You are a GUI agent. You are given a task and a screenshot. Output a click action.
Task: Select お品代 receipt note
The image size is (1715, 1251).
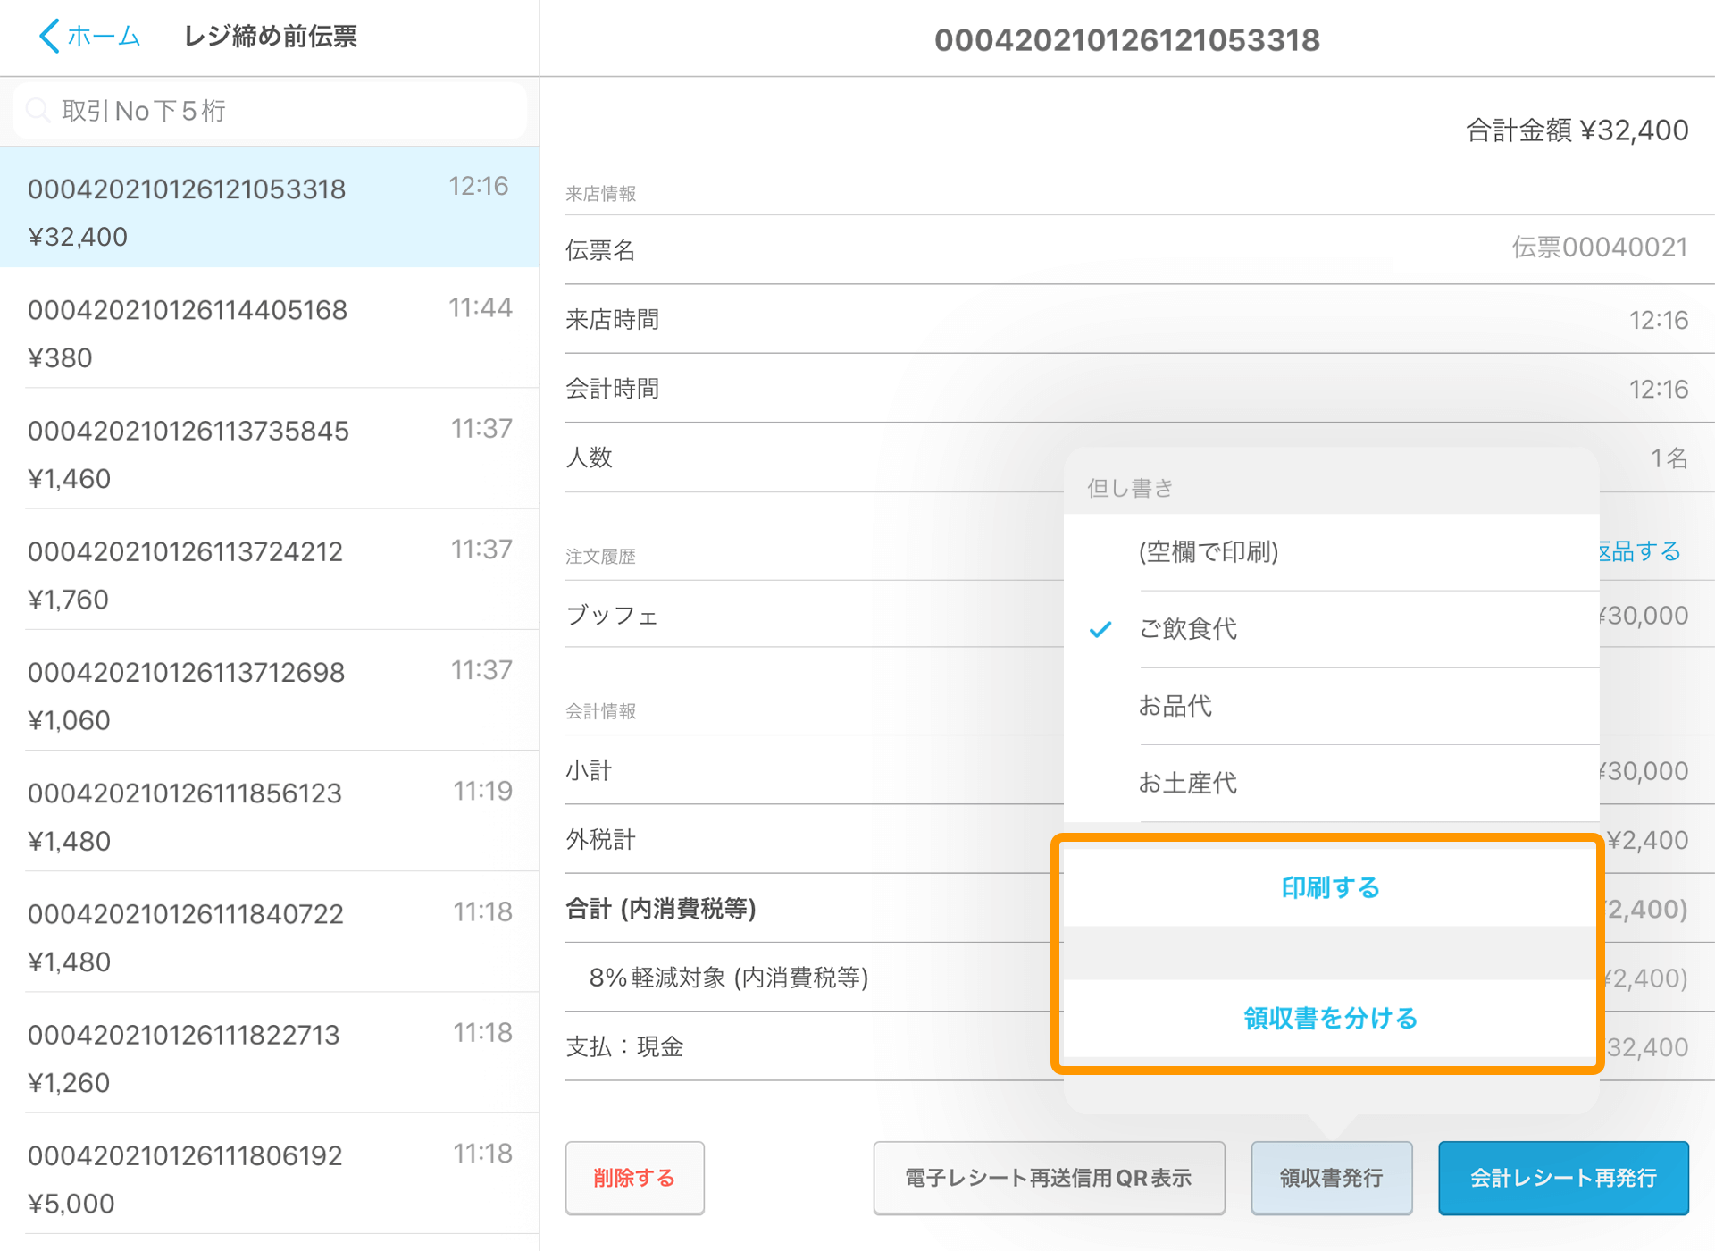pos(1331,706)
